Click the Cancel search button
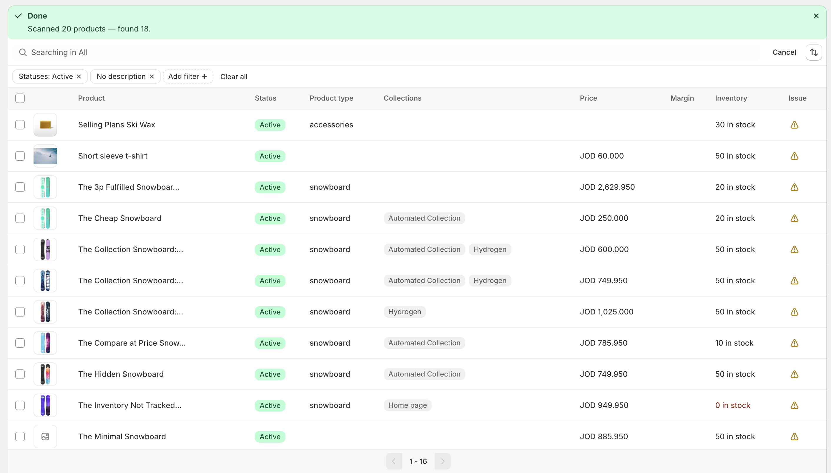This screenshot has height=473, width=831. (784, 52)
